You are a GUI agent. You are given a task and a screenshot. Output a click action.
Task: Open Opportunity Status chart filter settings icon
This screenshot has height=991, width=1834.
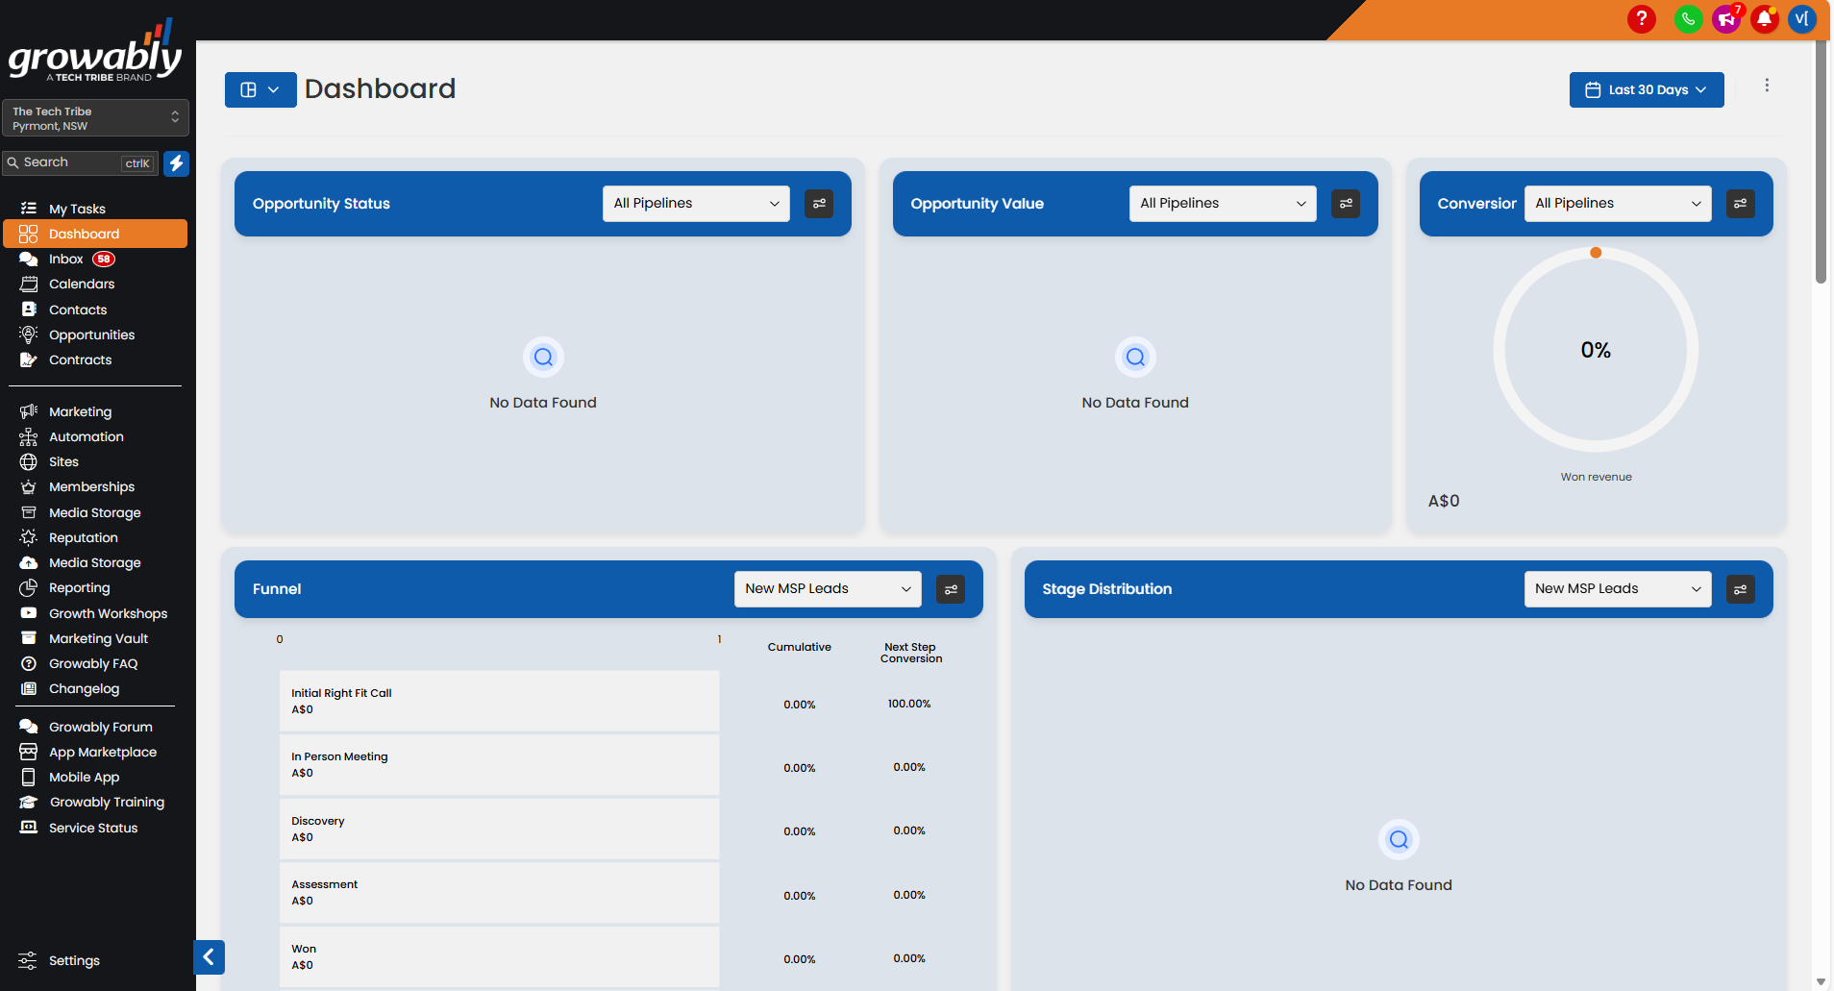(819, 203)
